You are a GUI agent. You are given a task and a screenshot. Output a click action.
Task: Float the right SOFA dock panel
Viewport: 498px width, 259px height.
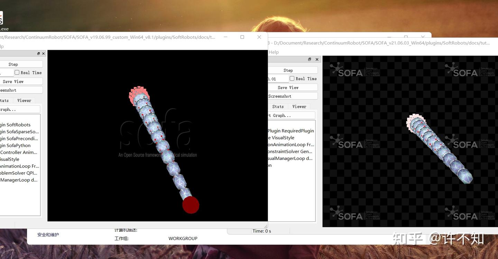(310, 59)
